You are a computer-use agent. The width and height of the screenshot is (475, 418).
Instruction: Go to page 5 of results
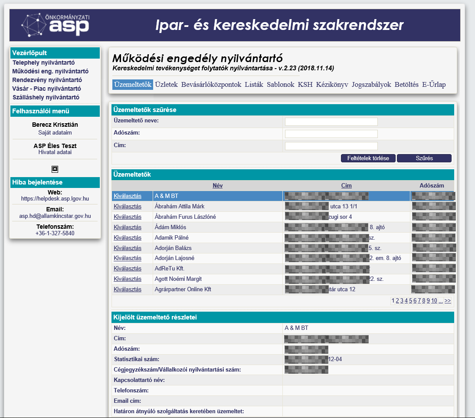coord(410,301)
